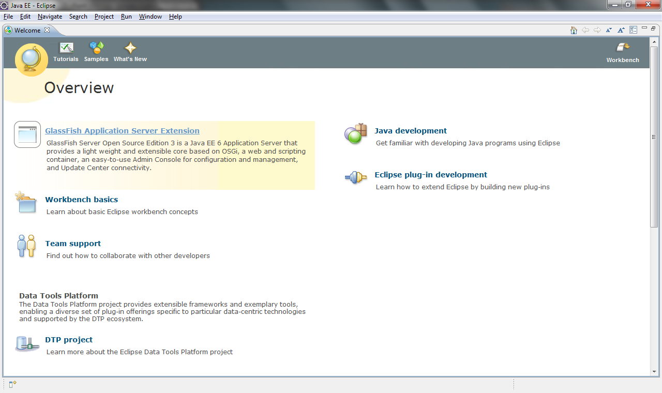Navigate back using the back arrow icon
The height and width of the screenshot is (393, 662).
[585, 30]
